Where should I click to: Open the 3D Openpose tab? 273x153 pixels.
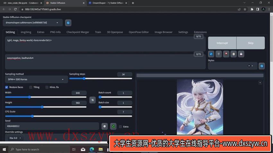115,32
